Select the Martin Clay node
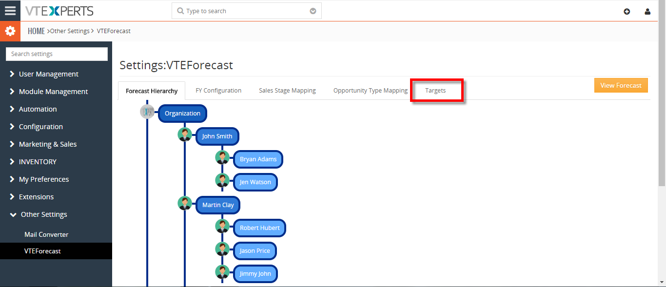The width and height of the screenshot is (666, 287). [218, 205]
